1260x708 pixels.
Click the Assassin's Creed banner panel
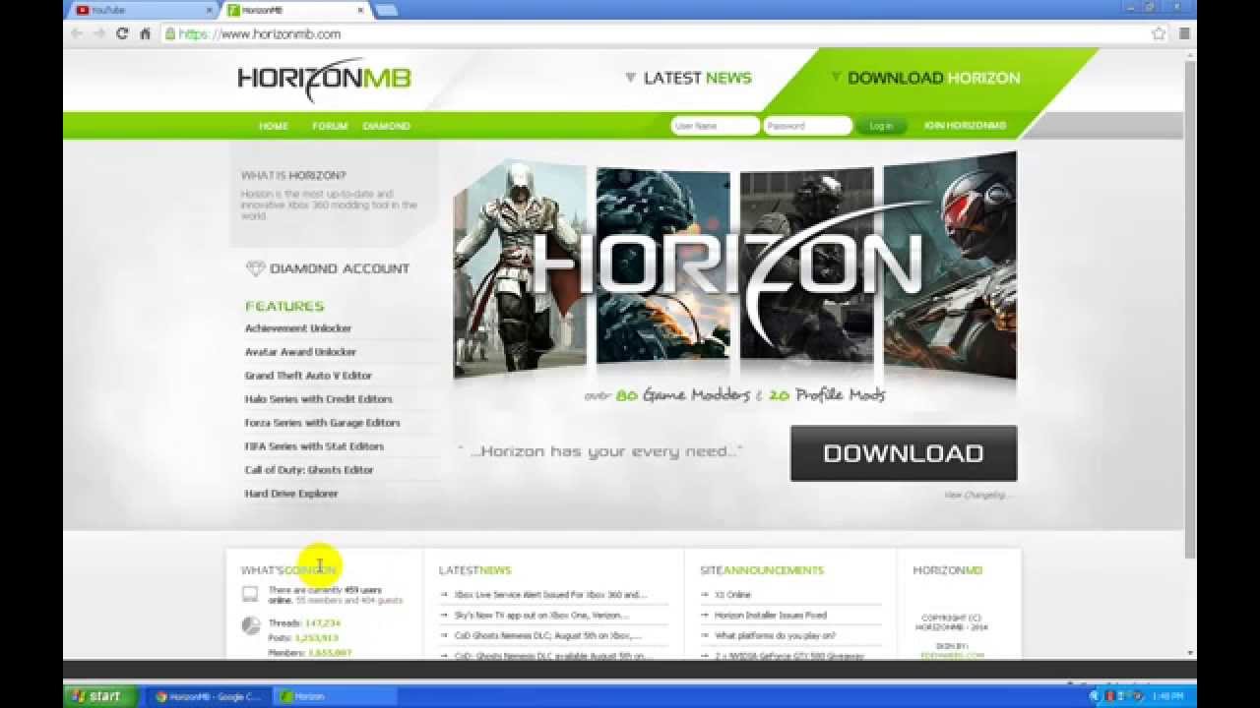point(520,268)
